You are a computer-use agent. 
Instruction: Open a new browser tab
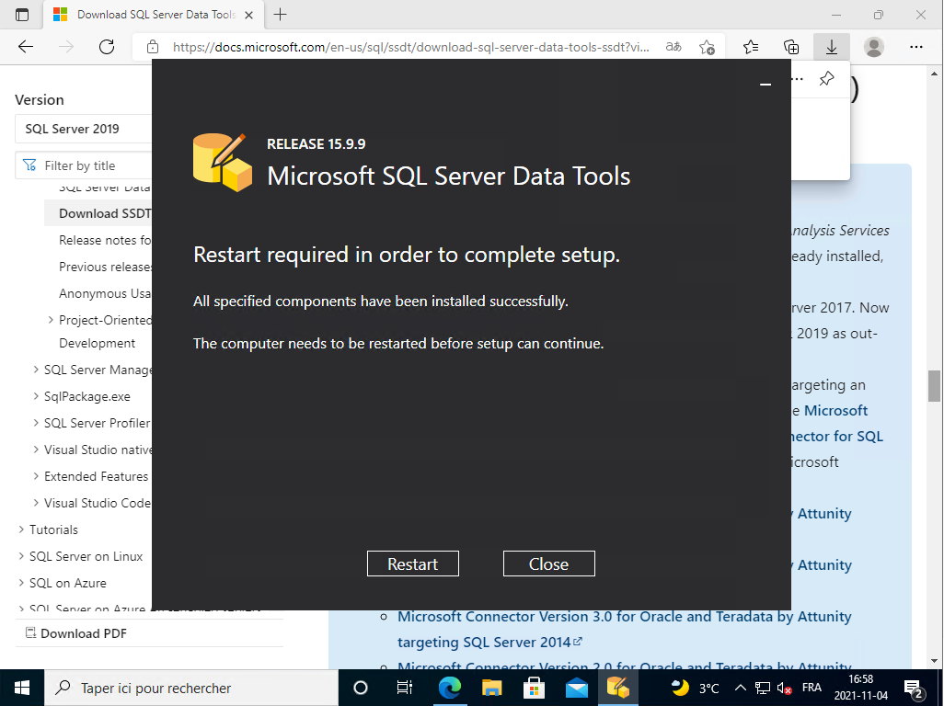pyautogui.click(x=281, y=15)
